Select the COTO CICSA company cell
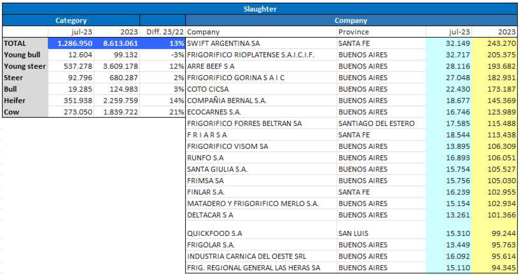The height and width of the screenshot is (276, 522). [208, 89]
